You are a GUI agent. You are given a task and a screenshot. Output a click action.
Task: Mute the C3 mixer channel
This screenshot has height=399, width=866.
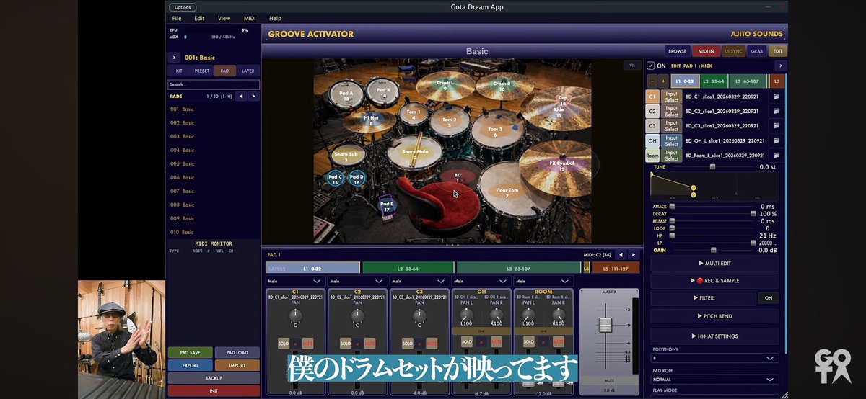pos(432,343)
